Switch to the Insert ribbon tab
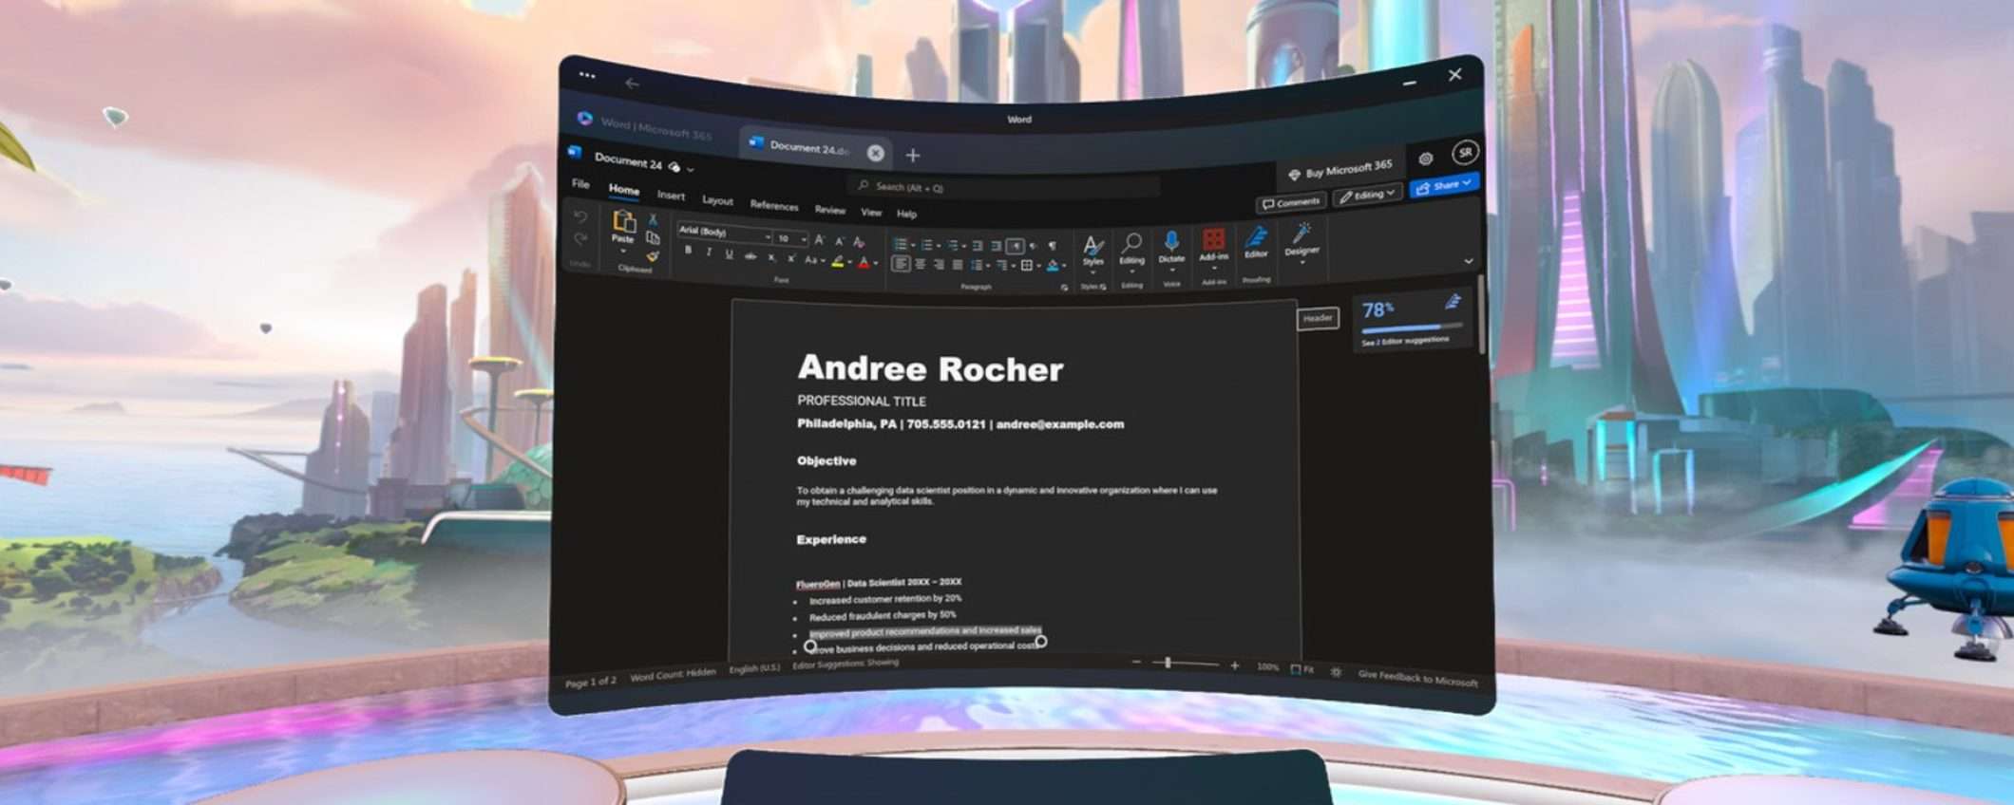This screenshot has width=2014, height=805. click(671, 196)
